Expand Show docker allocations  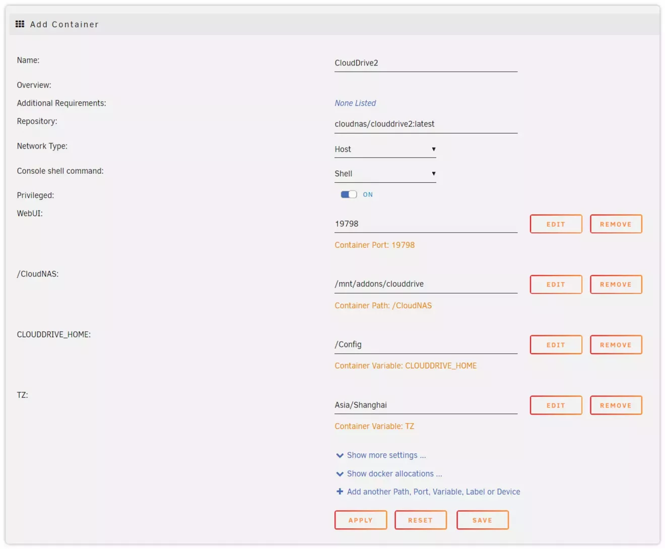click(394, 474)
